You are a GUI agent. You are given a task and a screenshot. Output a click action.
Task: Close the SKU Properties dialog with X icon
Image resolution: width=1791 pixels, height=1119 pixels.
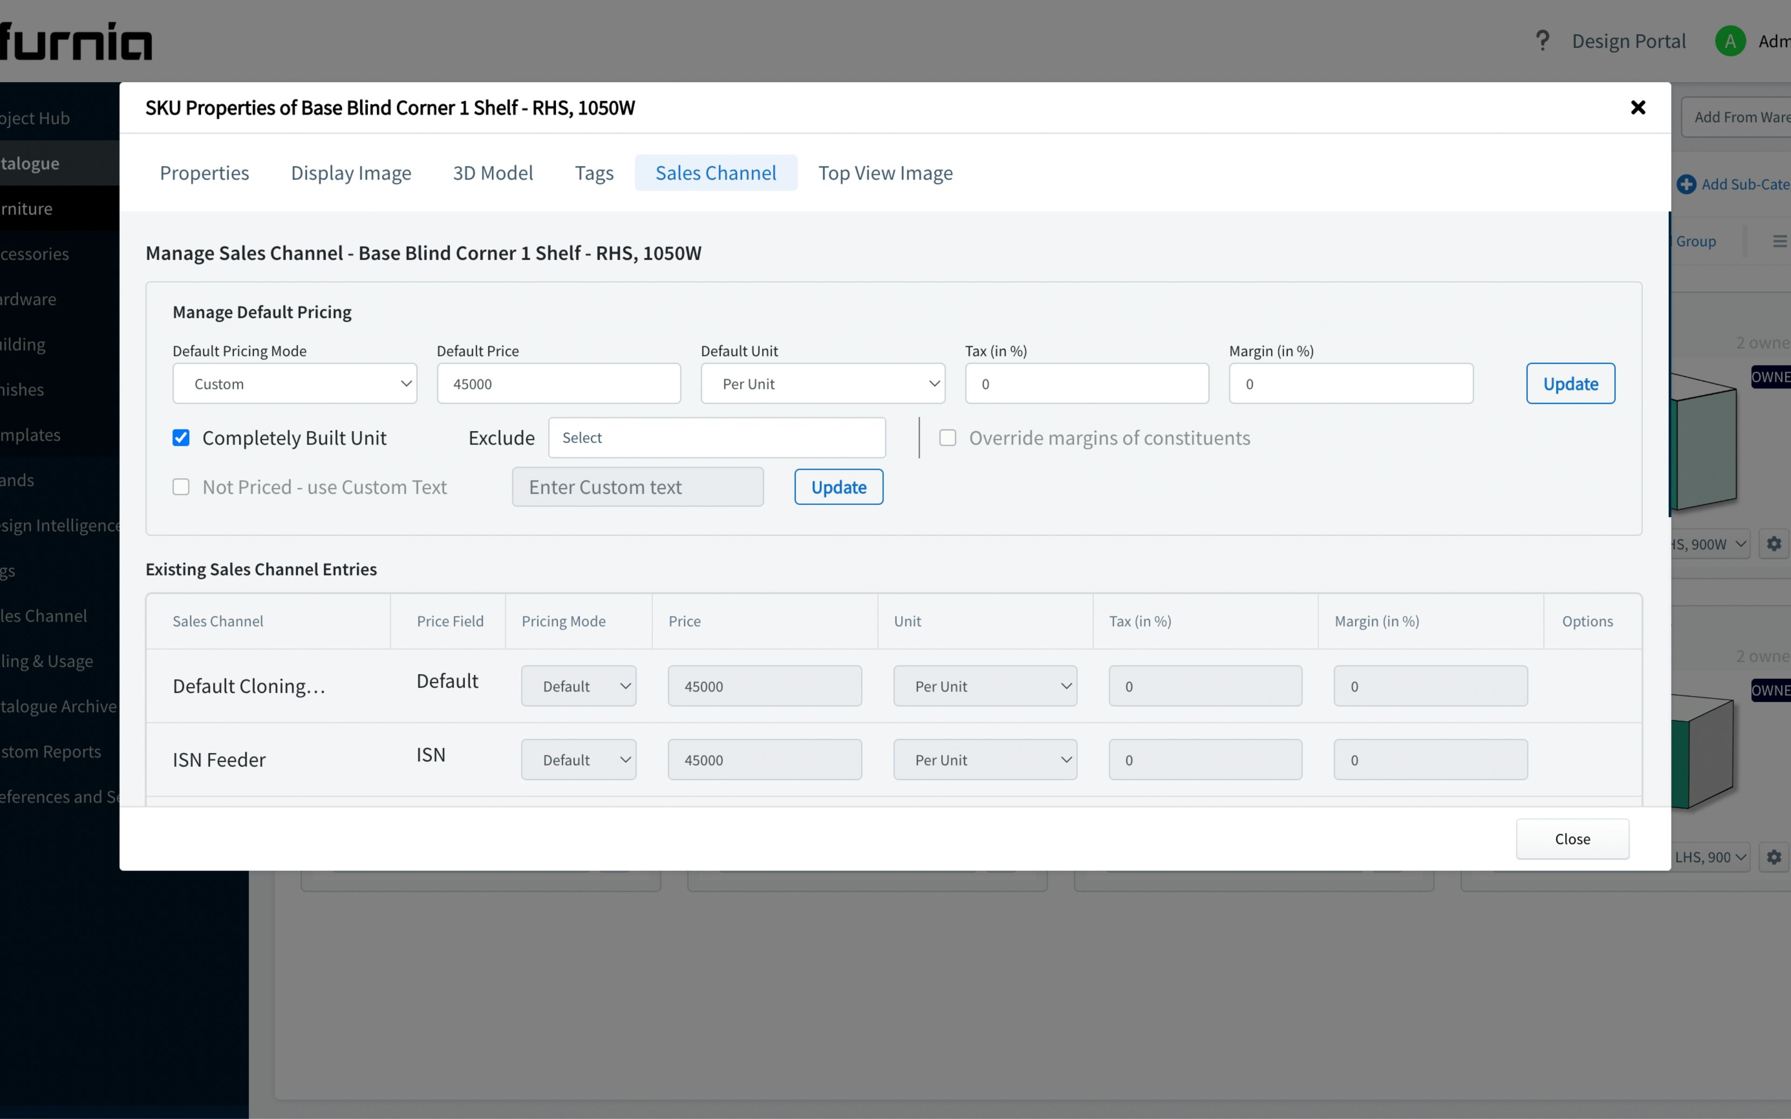[x=1638, y=108]
